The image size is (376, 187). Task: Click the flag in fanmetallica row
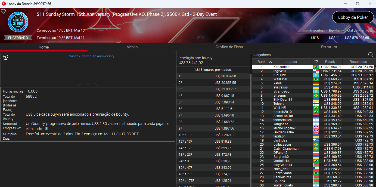point(316,120)
